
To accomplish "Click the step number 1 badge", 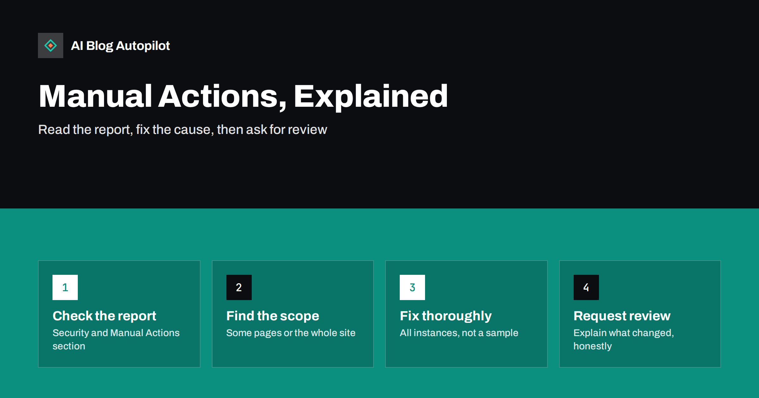I will 65,287.
